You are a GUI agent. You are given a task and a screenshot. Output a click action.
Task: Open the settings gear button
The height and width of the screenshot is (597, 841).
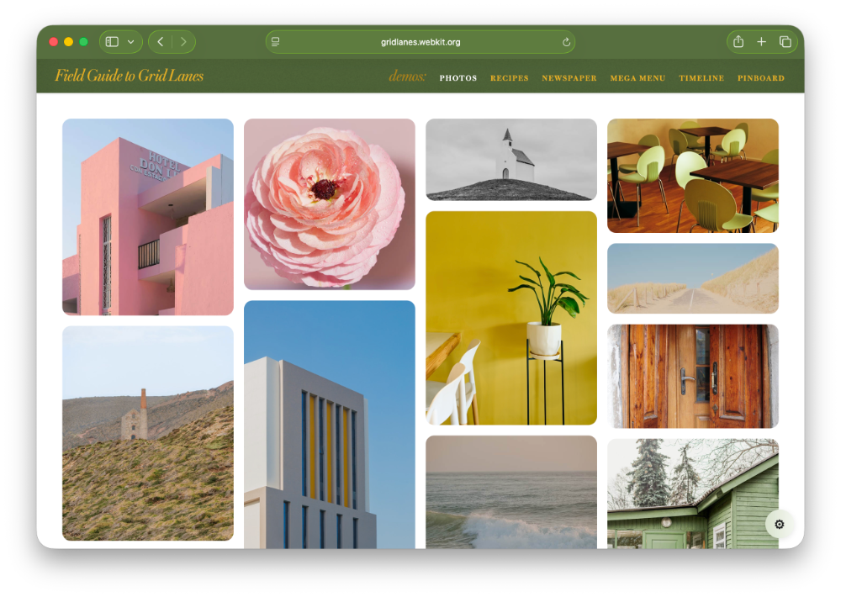(780, 524)
